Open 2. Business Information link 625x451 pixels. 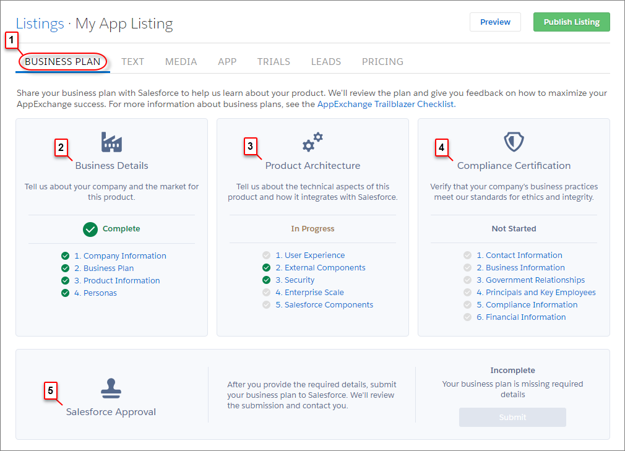tap(520, 267)
